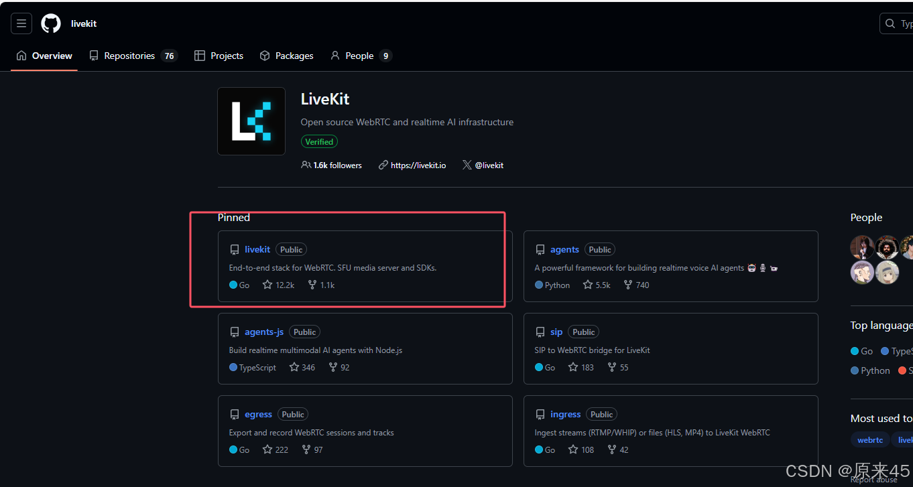This screenshot has width=913, height=487.
Task: Open the livekit organization breadcrumb link
Action: (x=84, y=23)
